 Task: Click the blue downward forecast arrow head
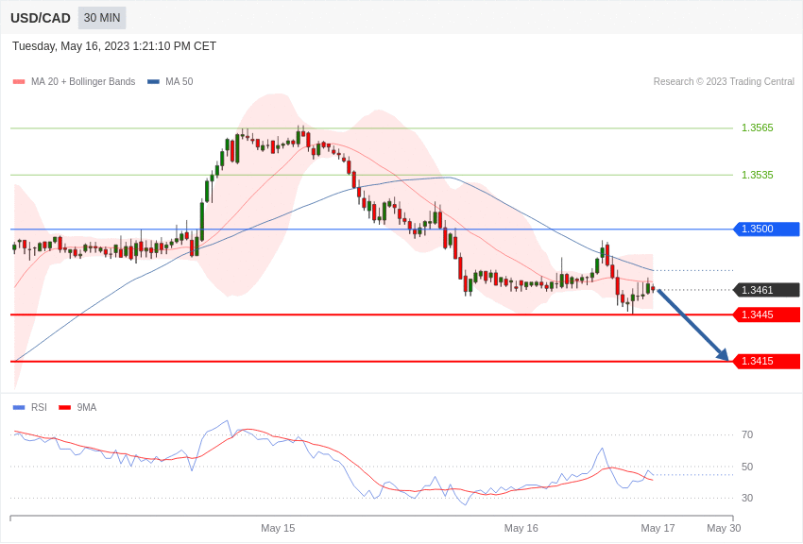coord(723,355)
